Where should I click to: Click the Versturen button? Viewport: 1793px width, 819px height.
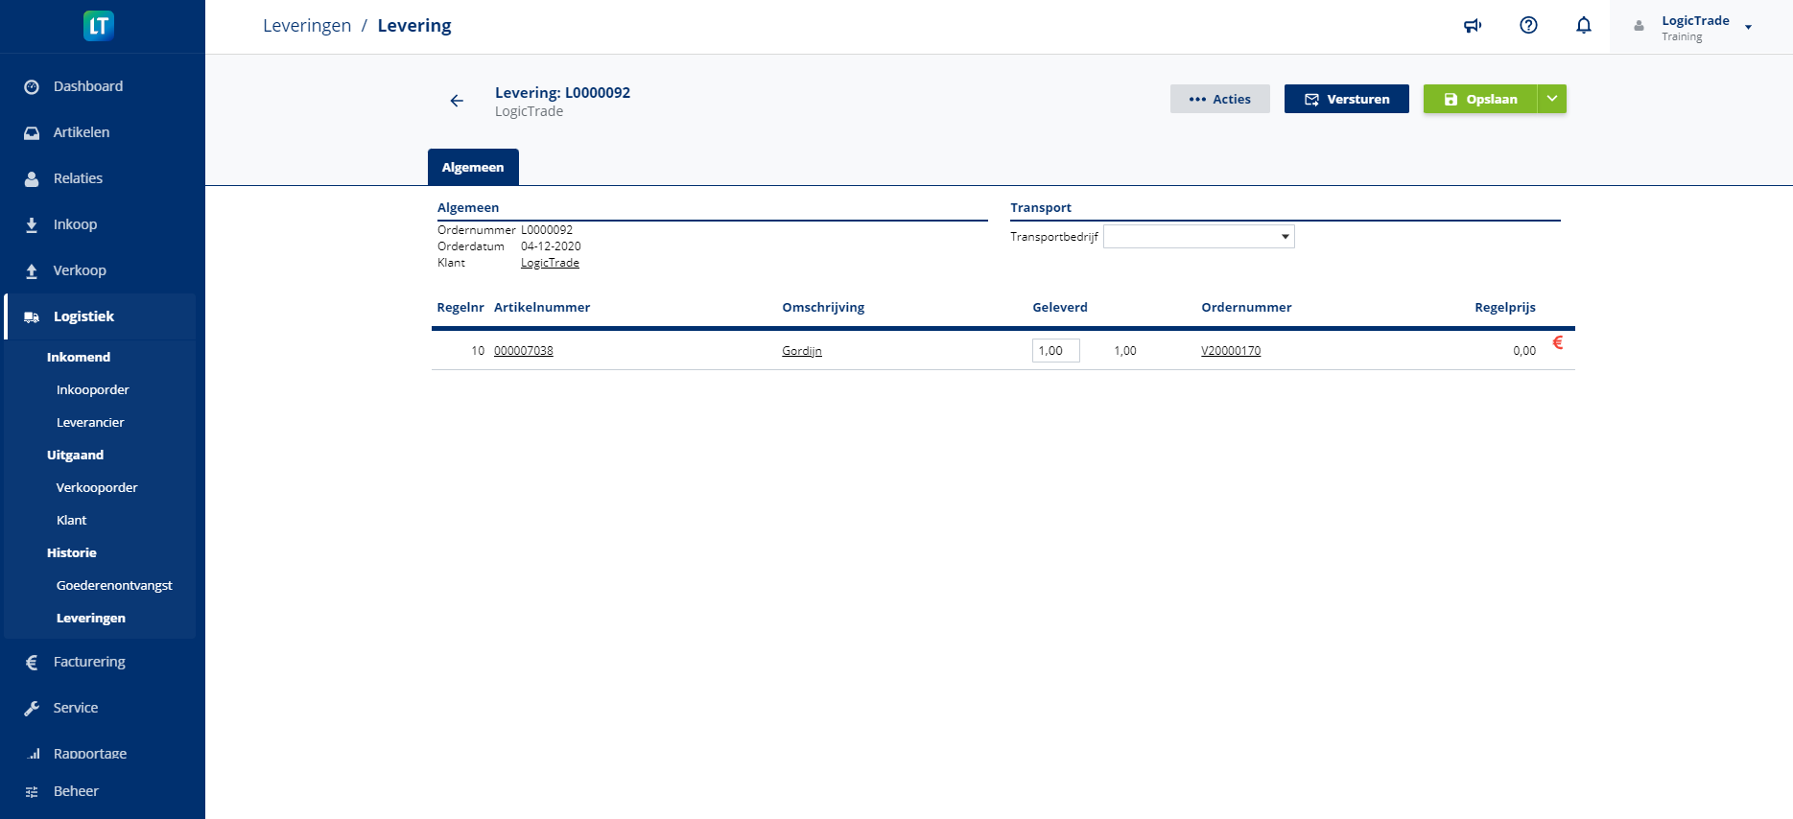coord(1346,99)
